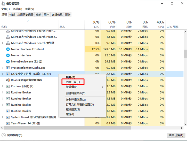Screen dimensions: 187x141
Task: Open the 选项(O) menu
Action: coord(17,9)
